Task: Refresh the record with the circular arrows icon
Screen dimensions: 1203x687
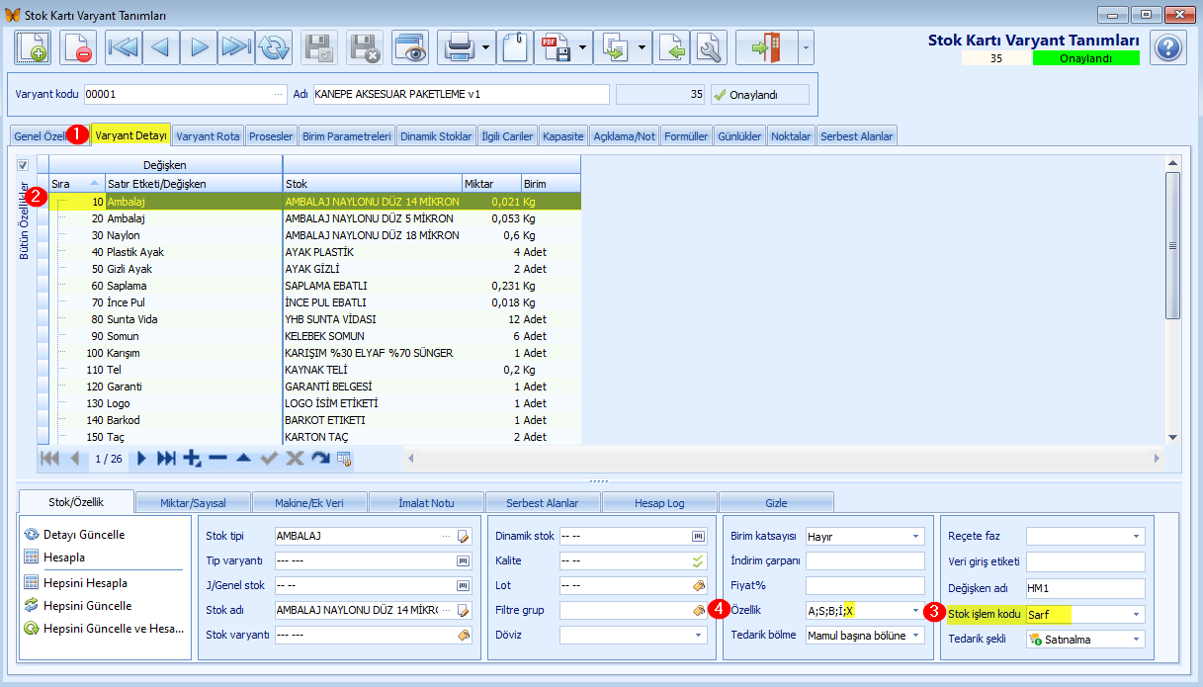Action: (274, 47)
